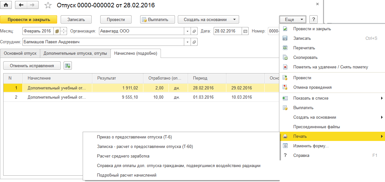Sort by the Период column header
Screen dimensions: 385x182
pos(207,78)
